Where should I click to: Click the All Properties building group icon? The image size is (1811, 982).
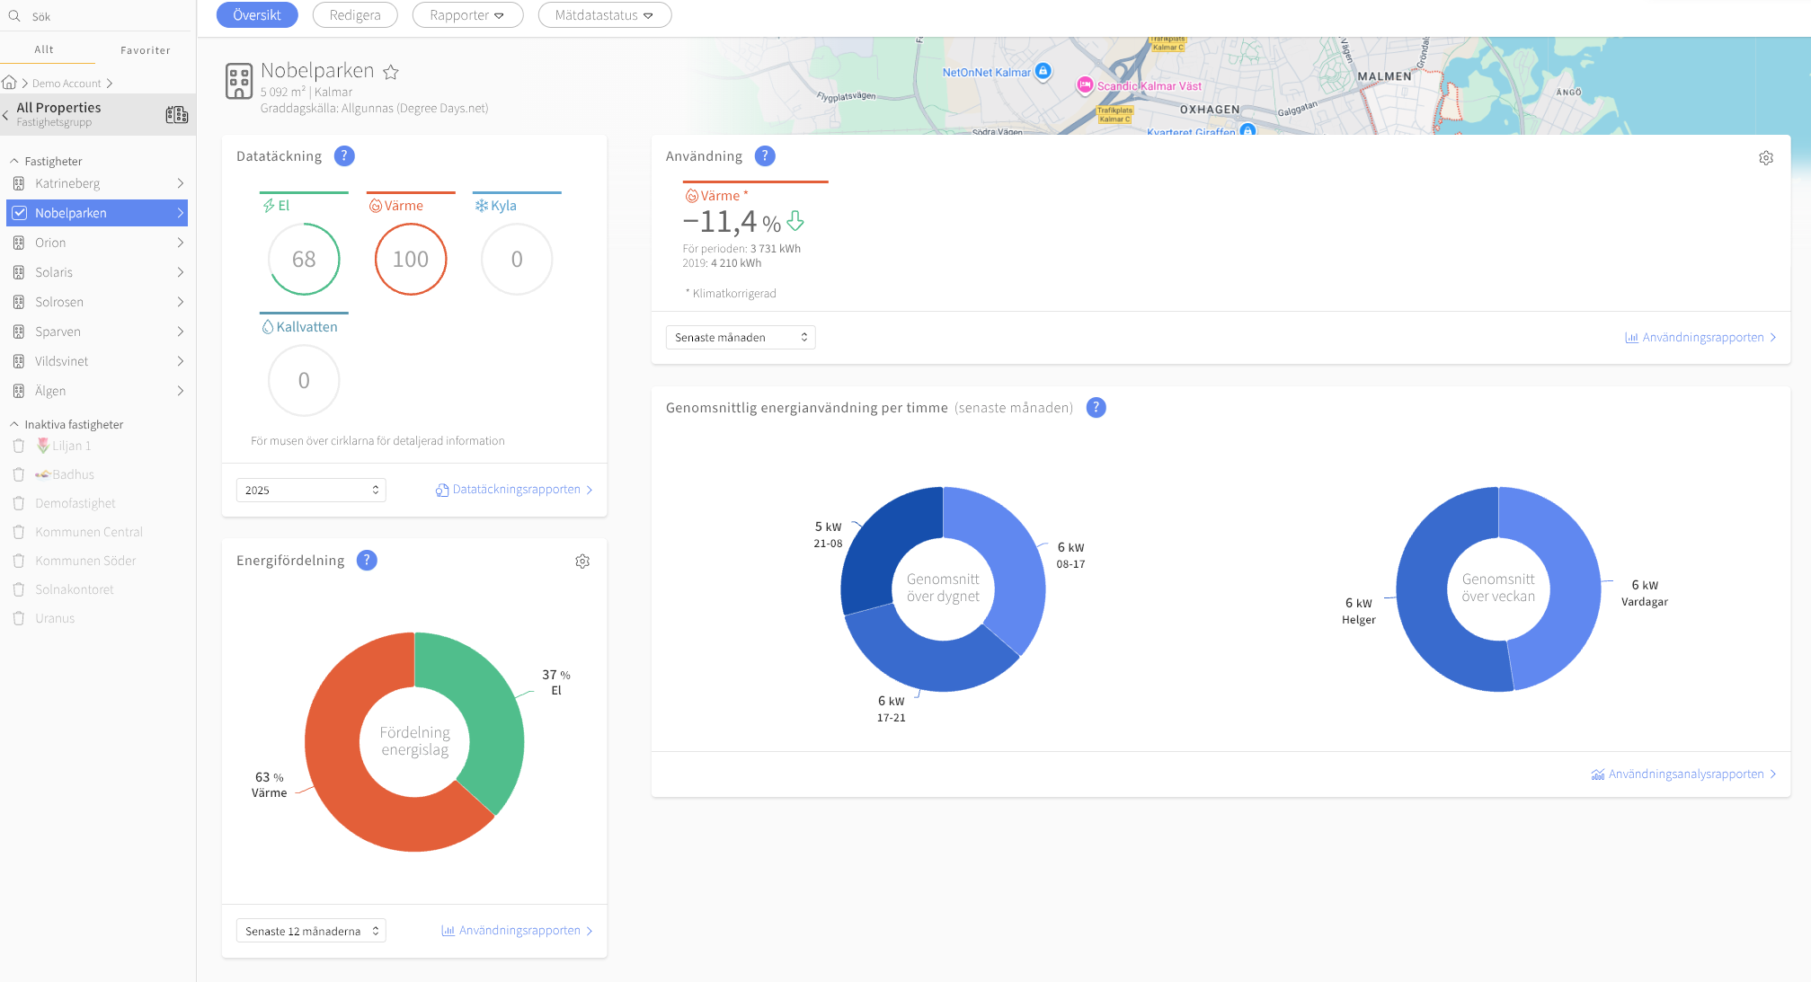coord(176,114)
